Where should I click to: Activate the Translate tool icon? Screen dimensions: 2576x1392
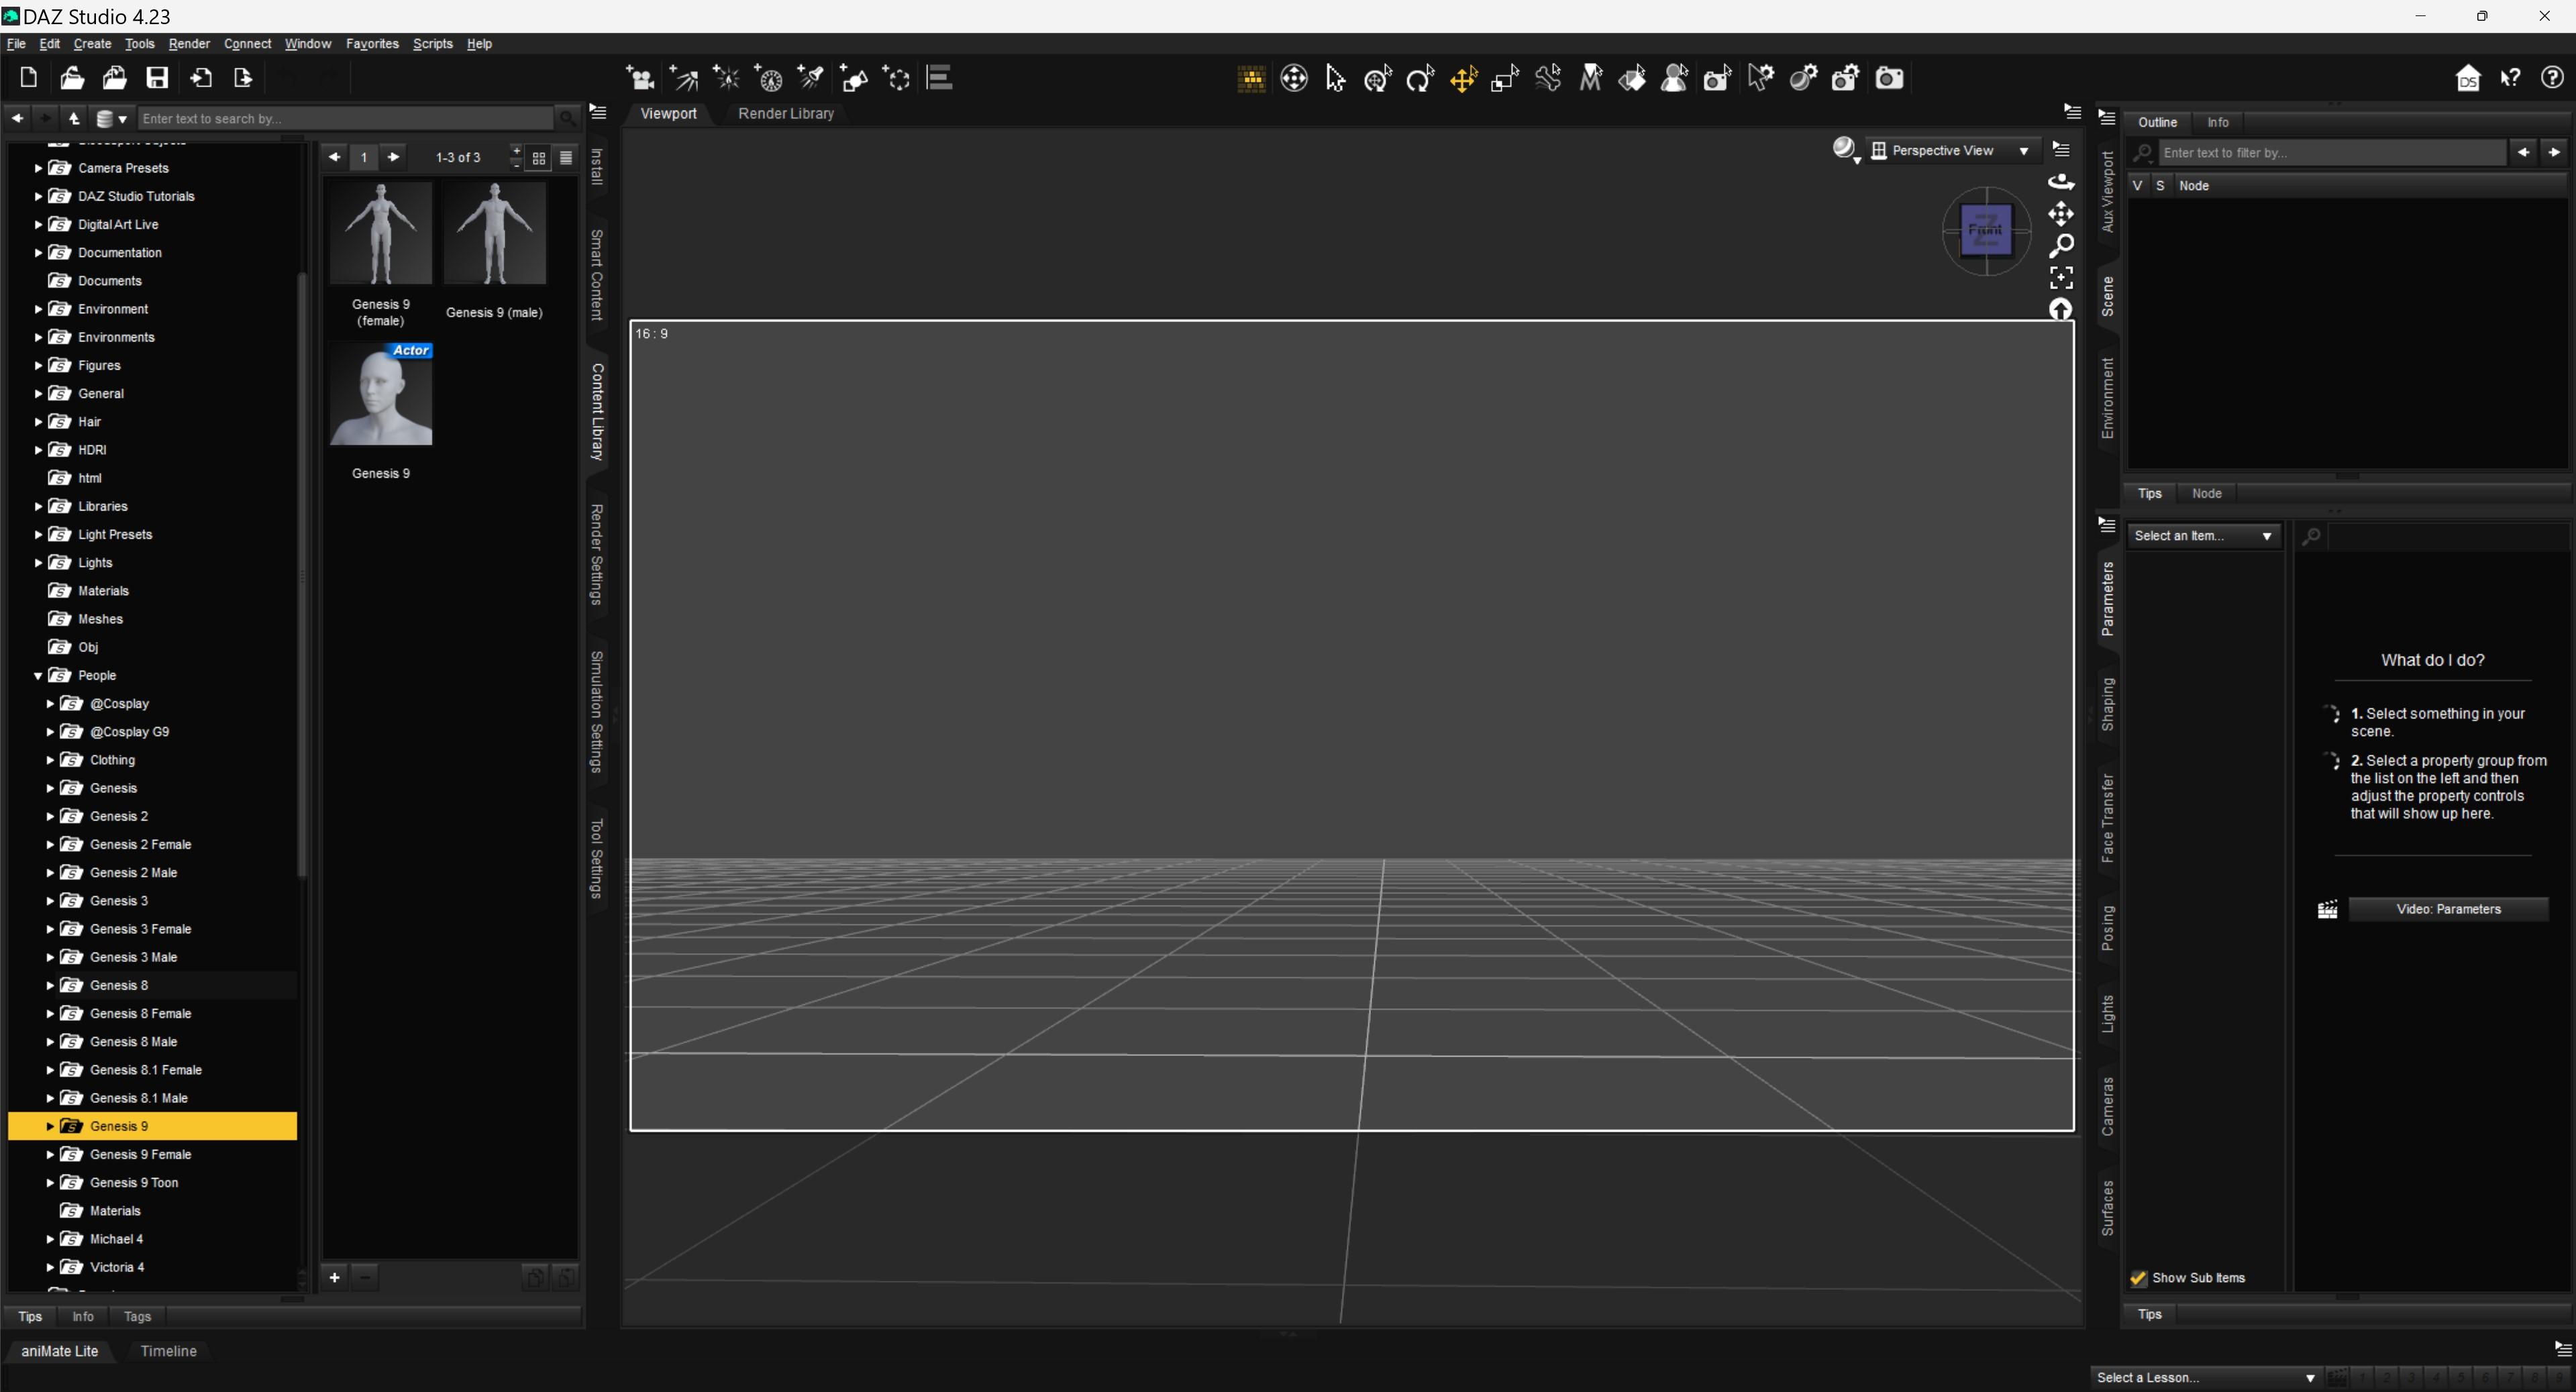click(x=1463, y=78)
